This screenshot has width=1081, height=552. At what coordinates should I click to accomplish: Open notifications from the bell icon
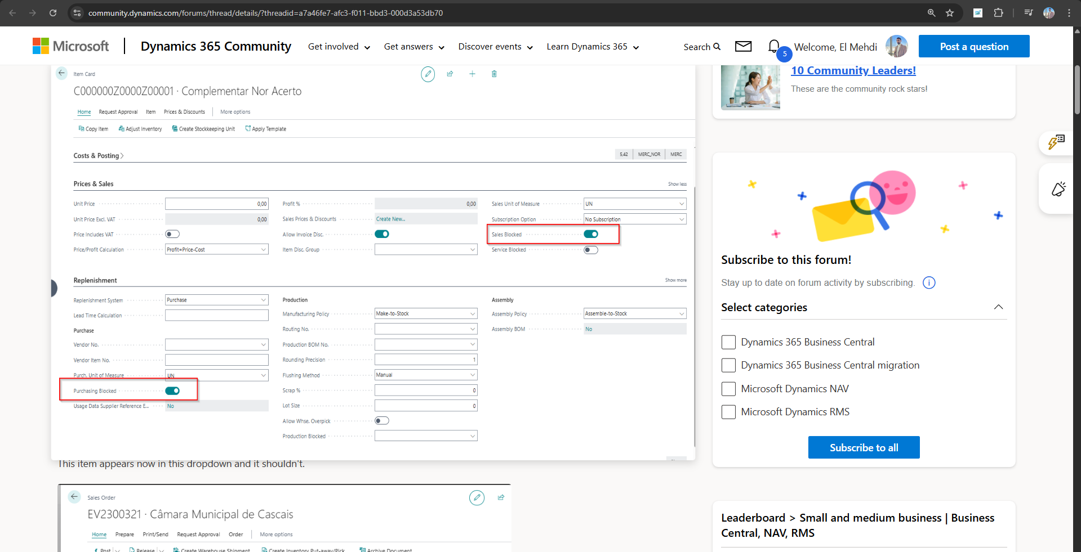pyautogui.click(x=773, y=46)
